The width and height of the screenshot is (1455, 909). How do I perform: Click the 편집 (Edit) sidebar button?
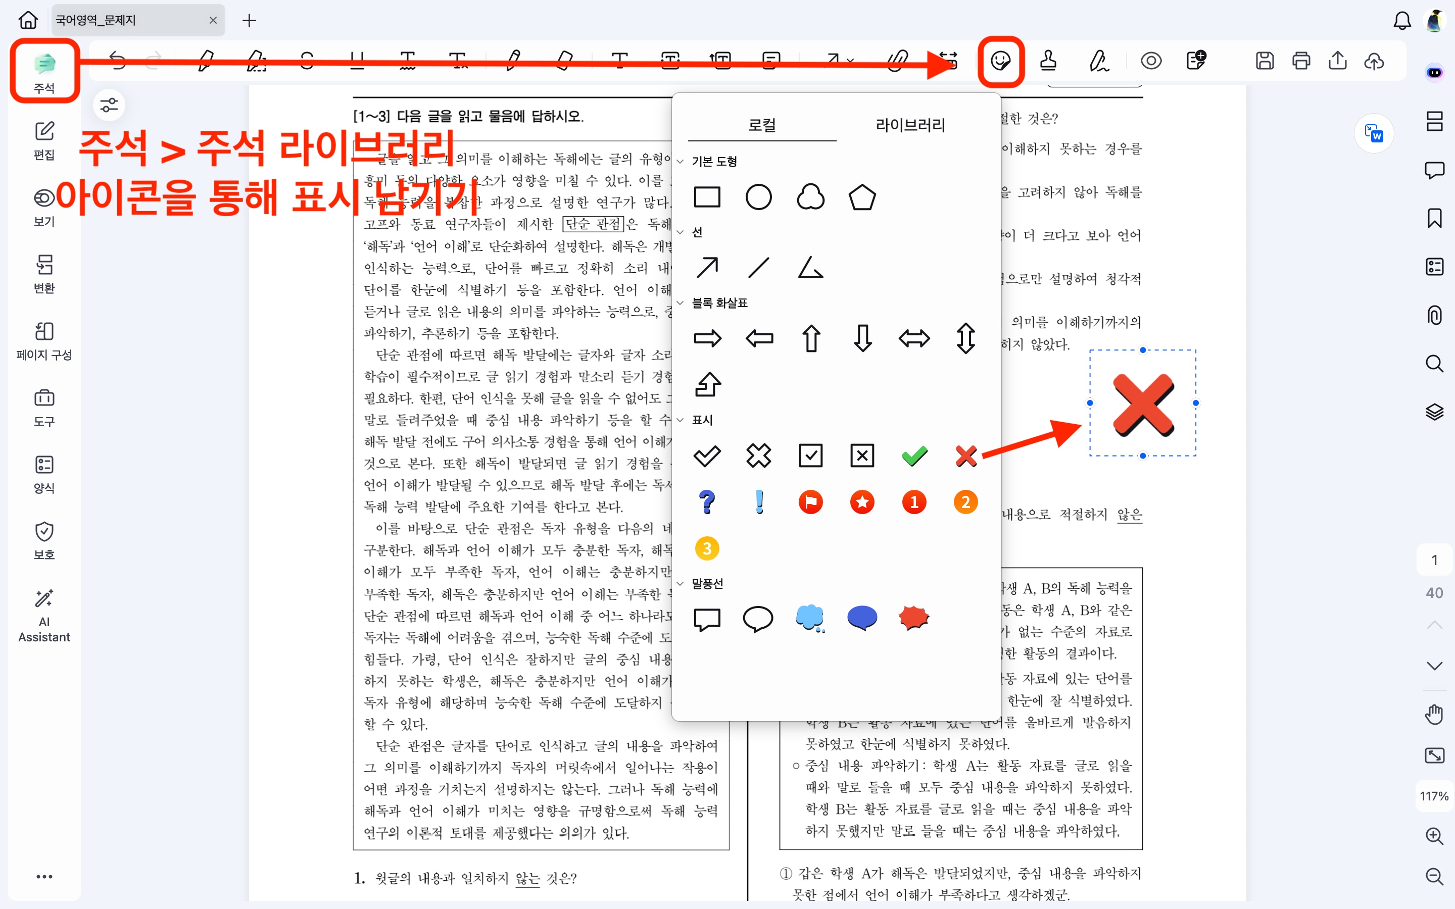(43, 139)
